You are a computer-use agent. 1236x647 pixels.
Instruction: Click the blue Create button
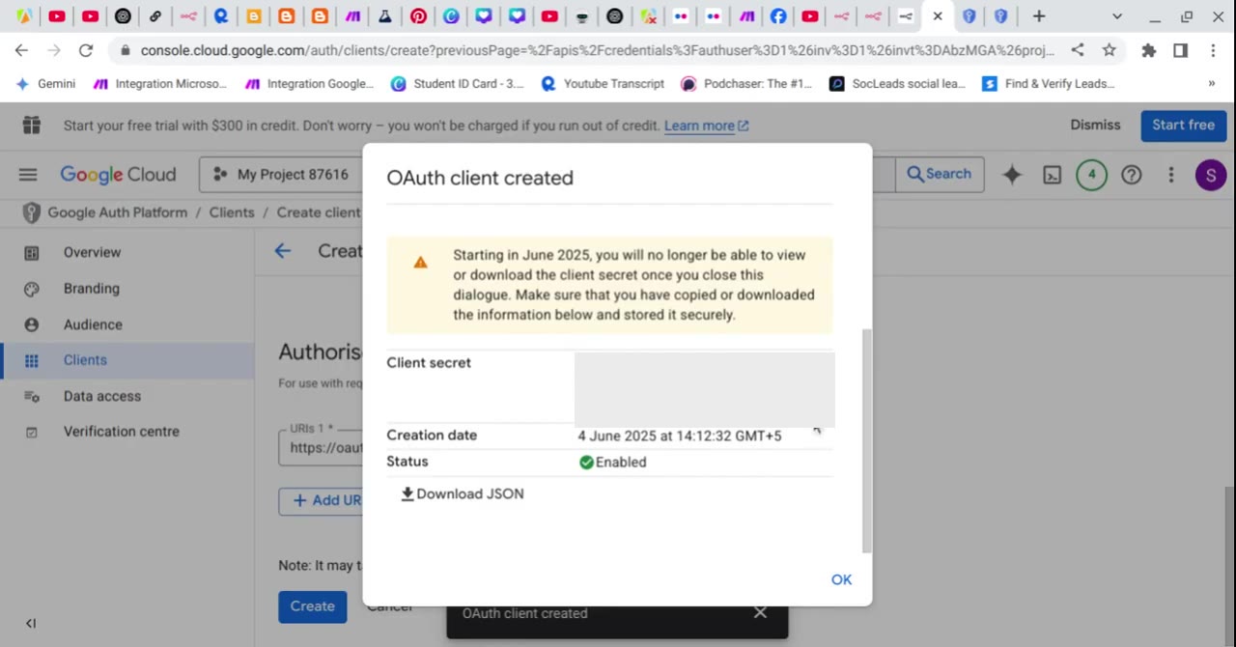point(312,606)
